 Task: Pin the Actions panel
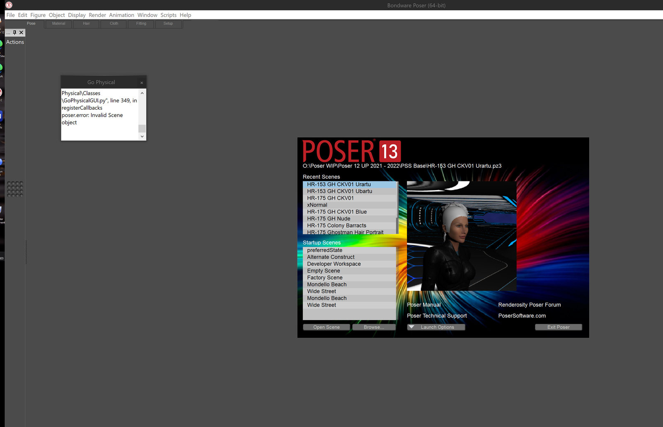(x=15, y=32)
